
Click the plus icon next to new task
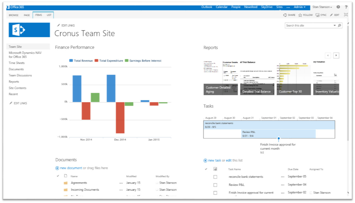[x=205, y=161]
